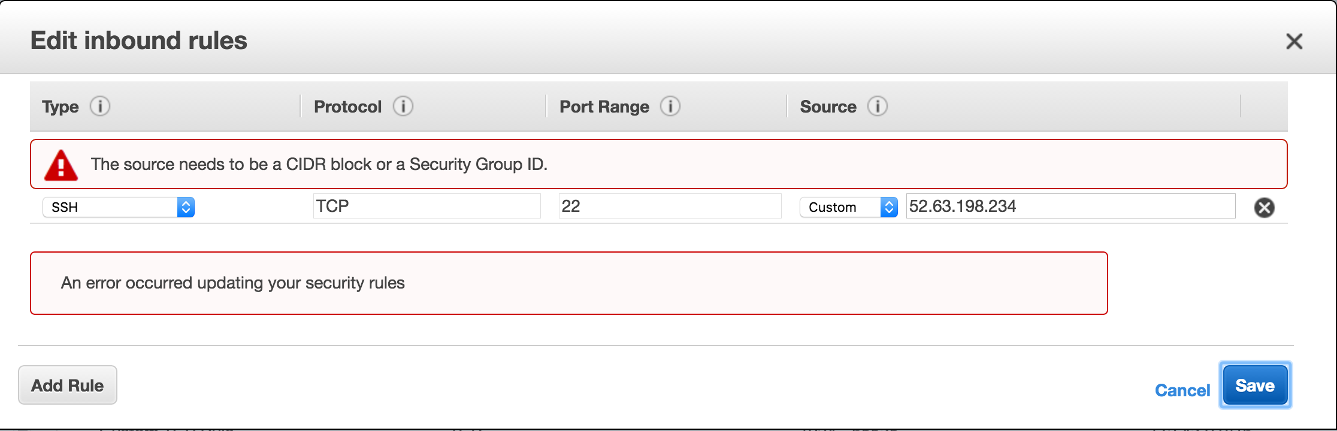This screenshot has width=1337, height=431.
Task: Click the red warning triangle icon
Action: (61, 165)
